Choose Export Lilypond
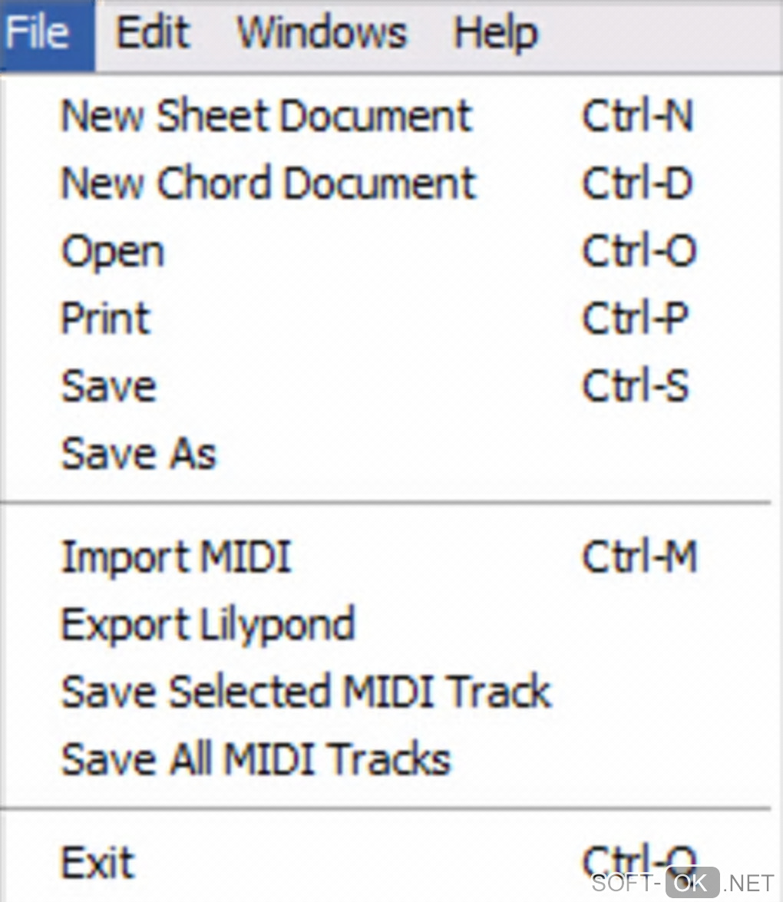The image size is (783, 902). 208,624
